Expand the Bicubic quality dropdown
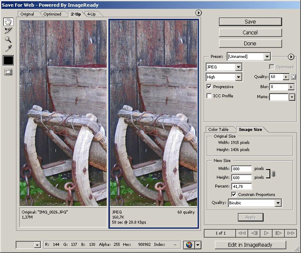 click(x=277, y=203)
